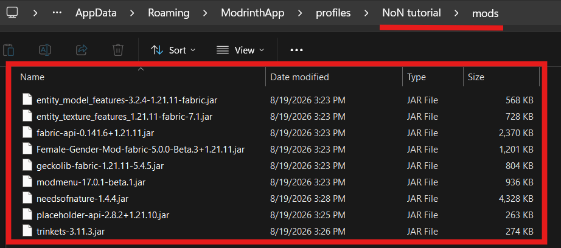Go to the Roaming folder in breadcrumb

point(169,13)
